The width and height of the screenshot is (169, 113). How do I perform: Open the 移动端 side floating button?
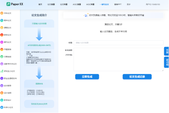[x=167, y=62]
